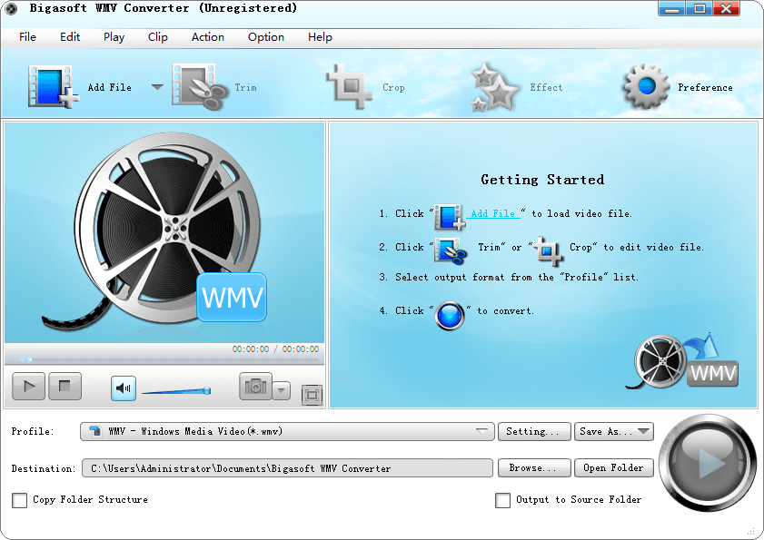
Task: Click the Destination path field
Action: (287, 468)
